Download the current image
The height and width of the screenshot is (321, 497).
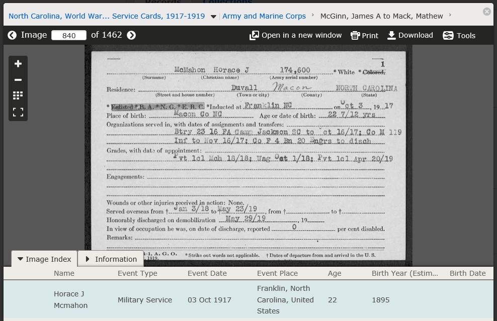410,35
